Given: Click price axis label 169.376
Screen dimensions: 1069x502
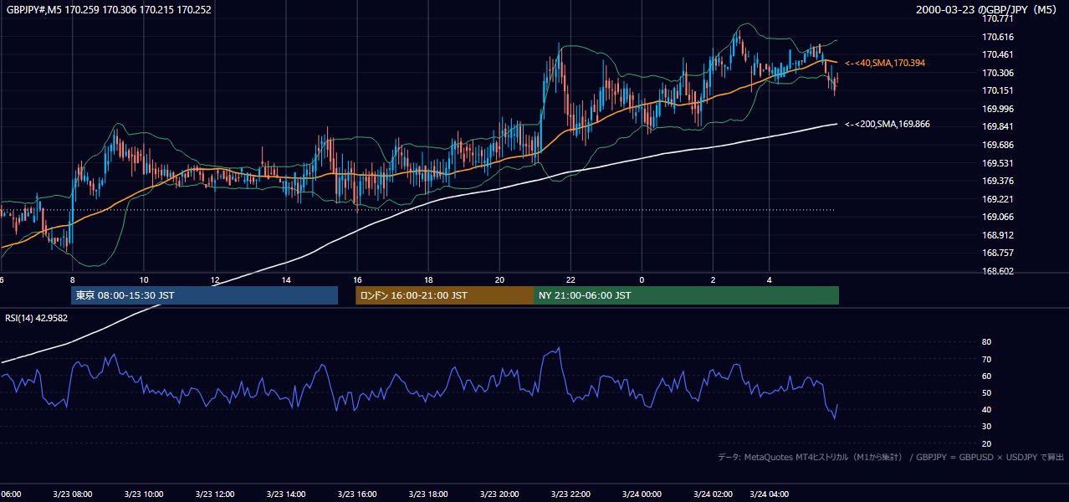Looking at the screenshot, I should (999, 181).
